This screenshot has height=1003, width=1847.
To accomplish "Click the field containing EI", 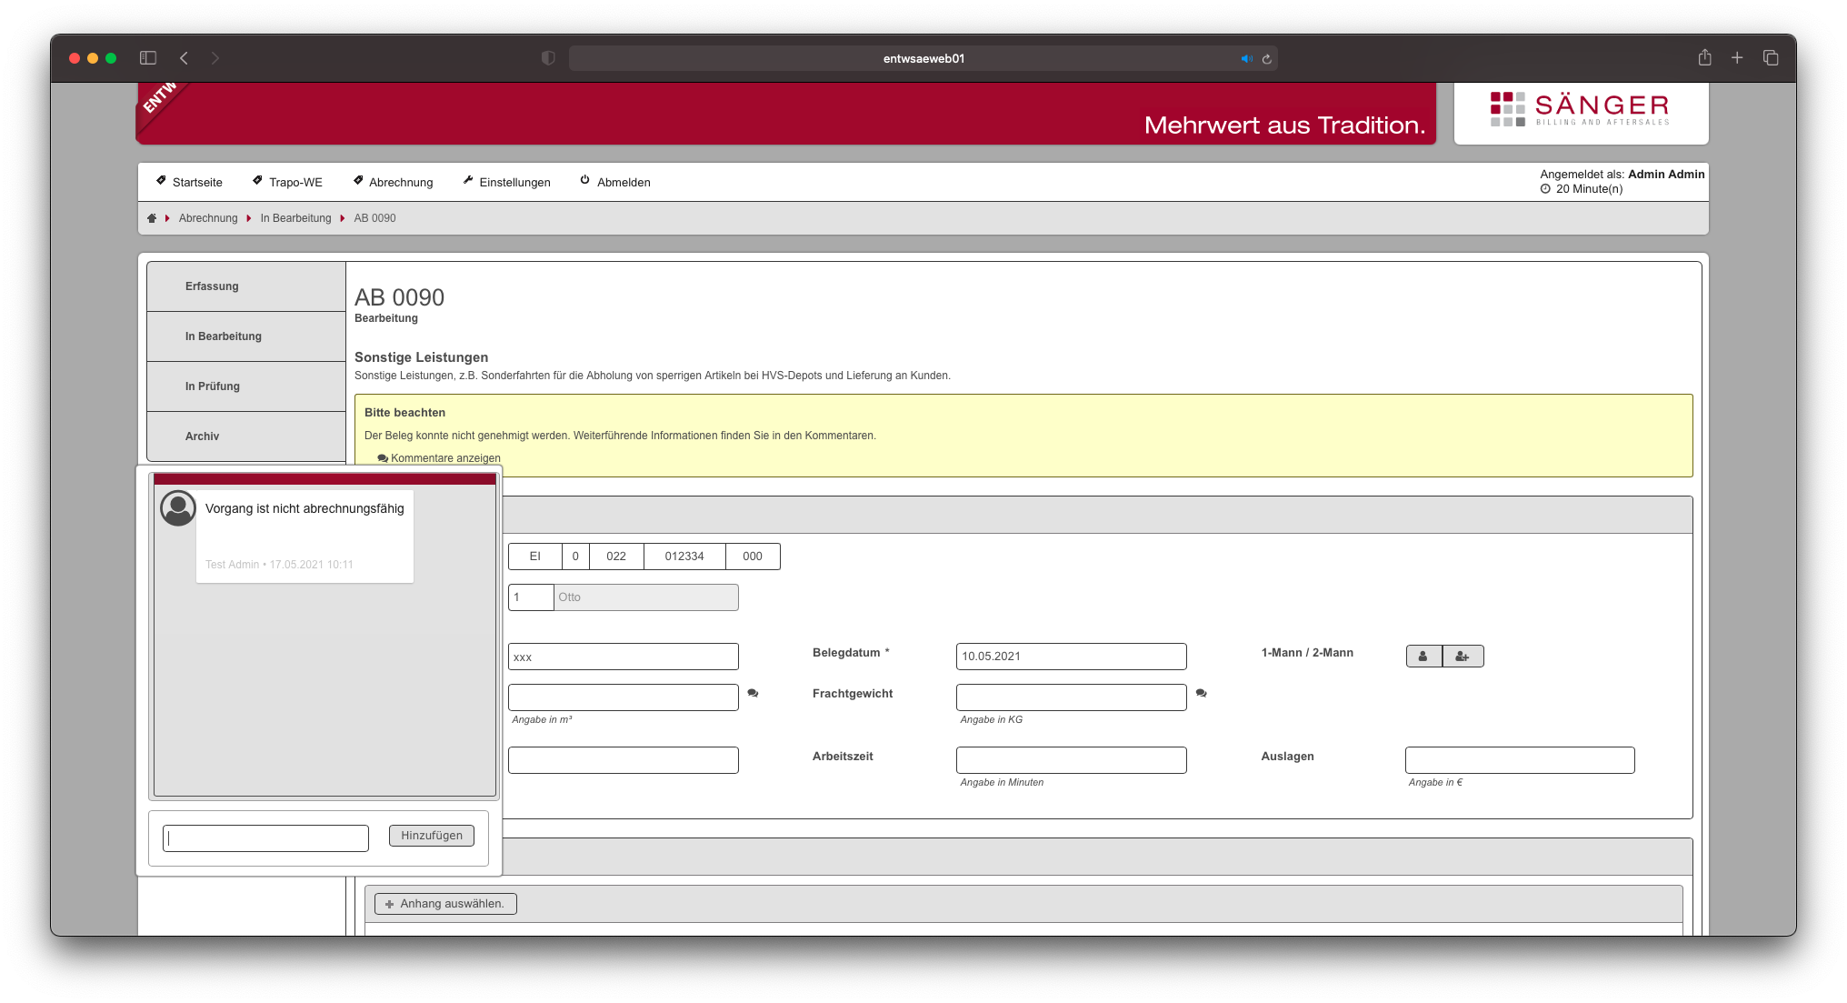I will click(x=535, y=557).
